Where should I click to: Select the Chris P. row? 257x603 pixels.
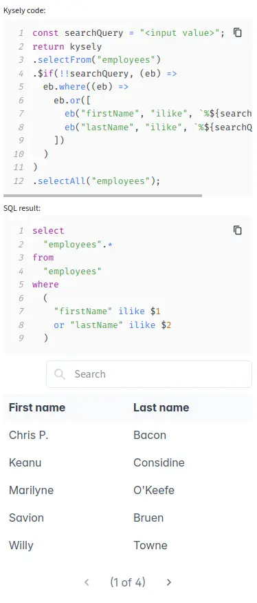tap(128, 435)
